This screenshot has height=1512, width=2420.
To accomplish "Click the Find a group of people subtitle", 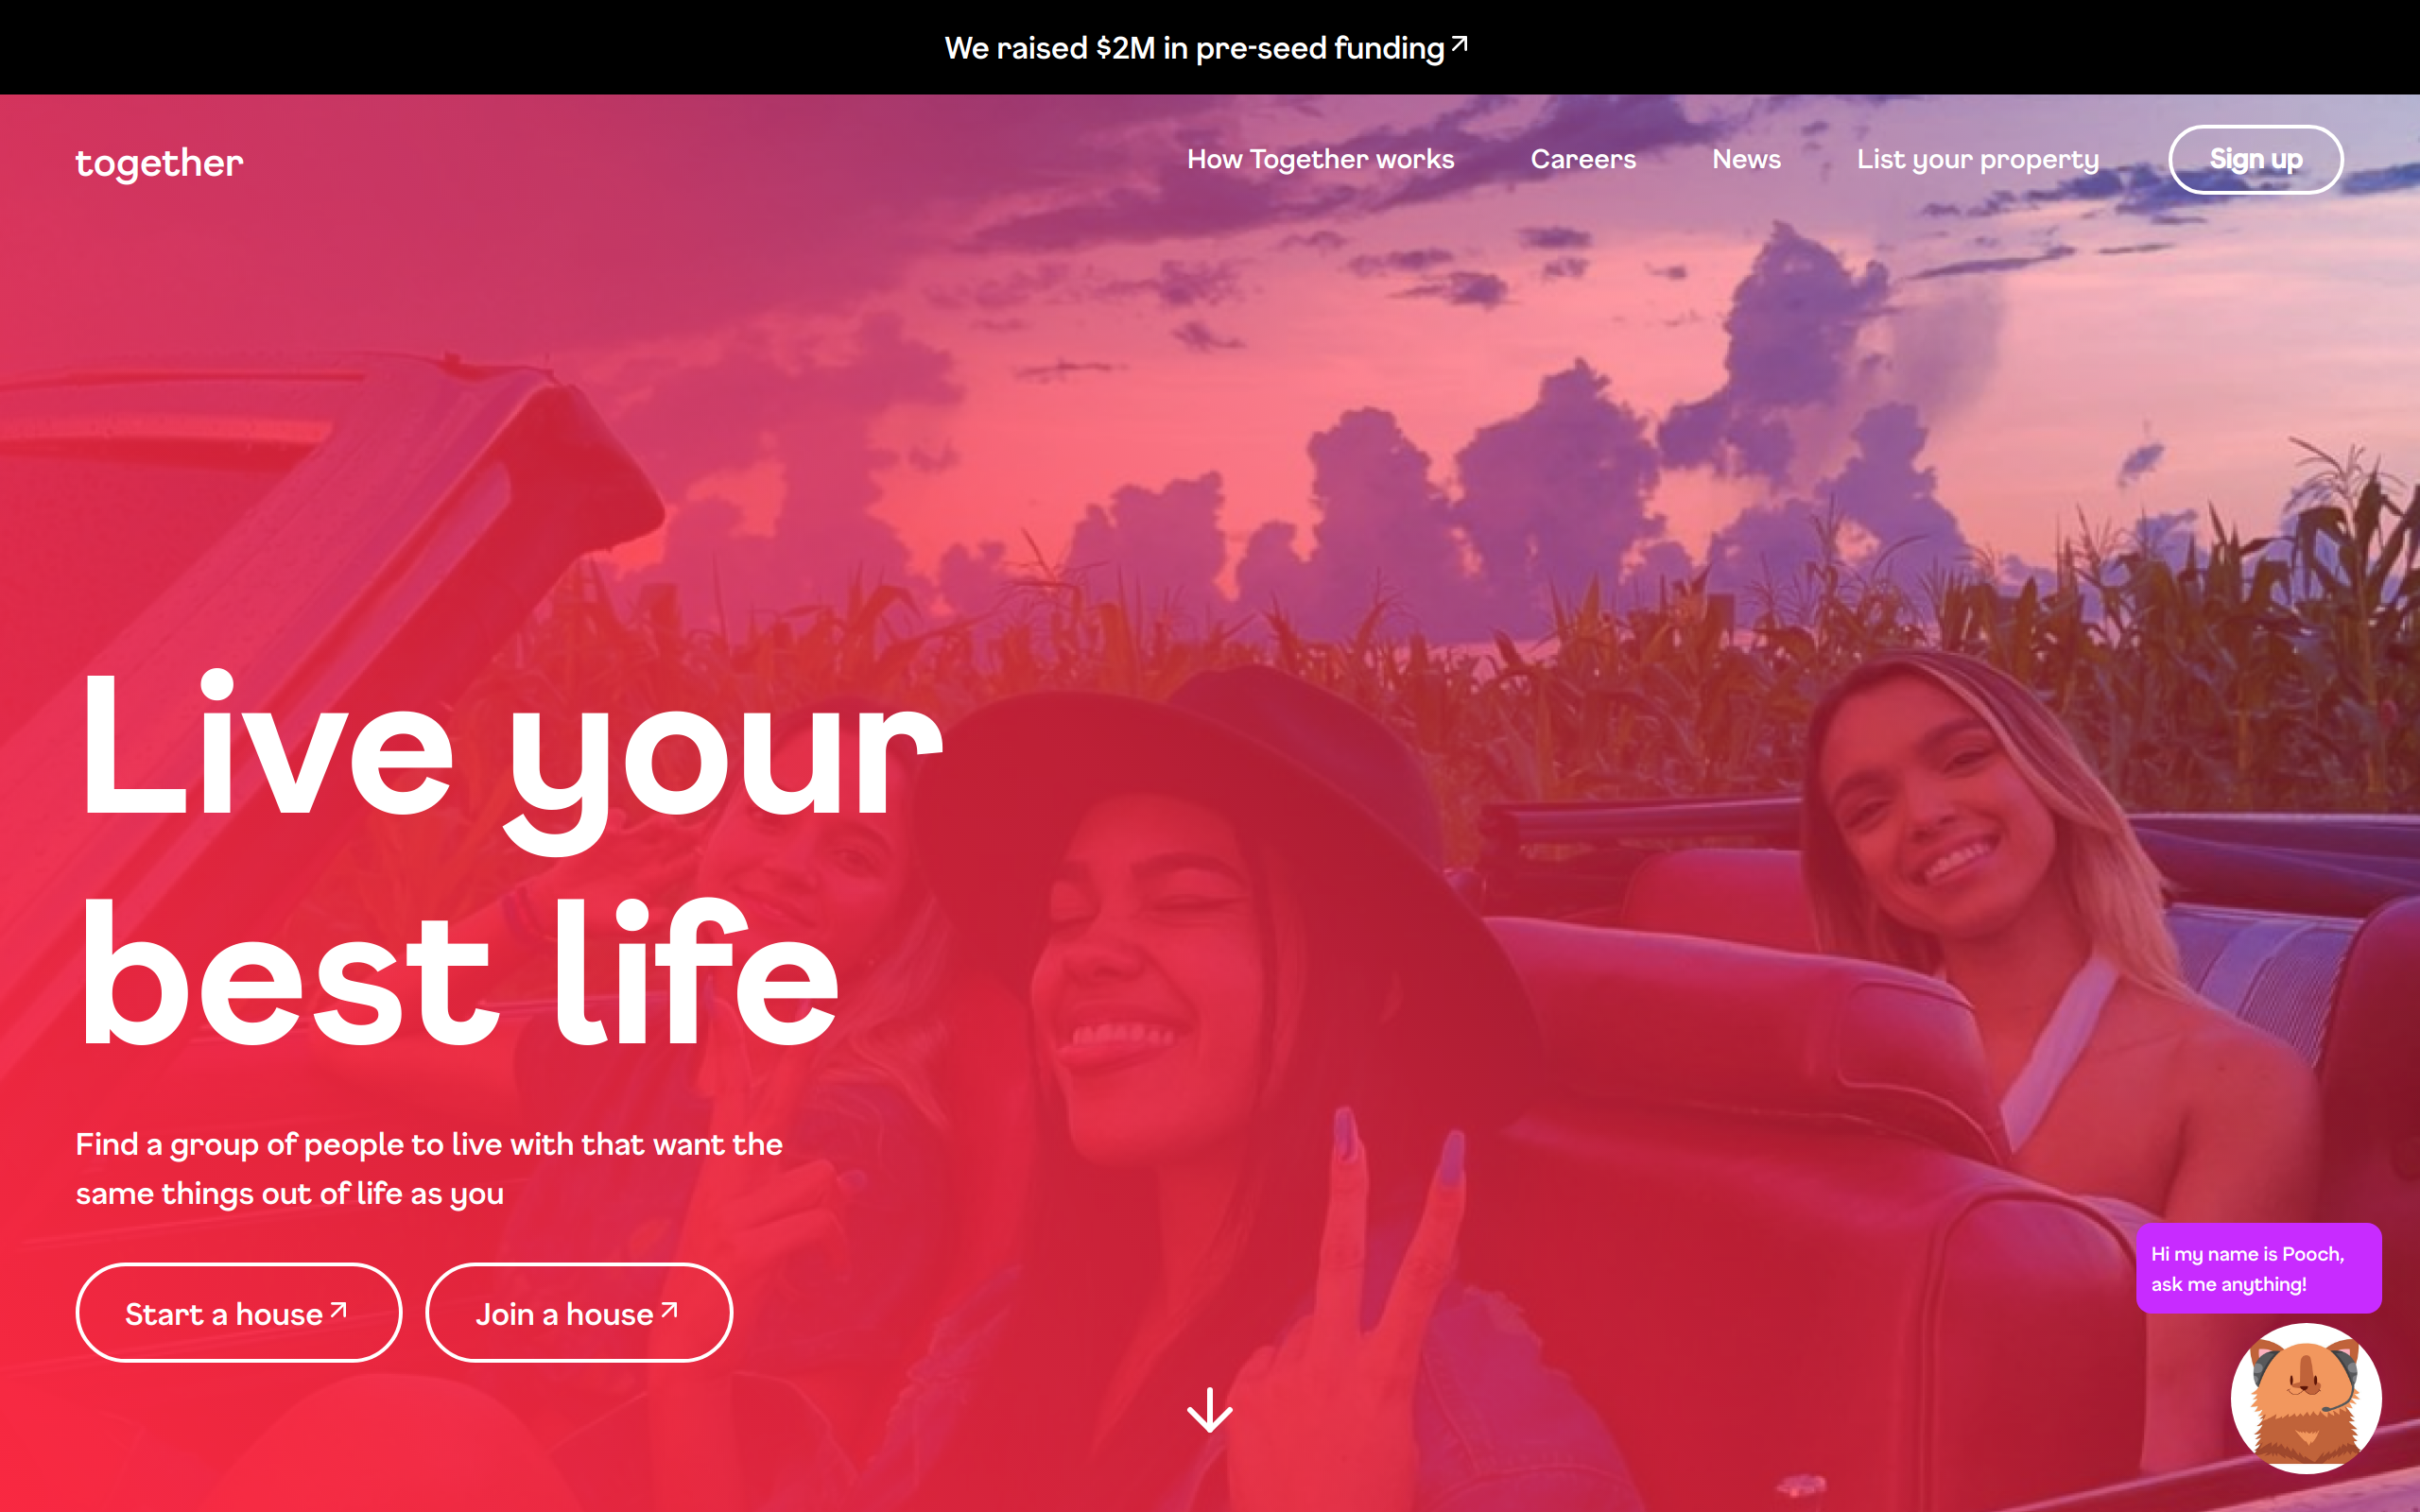I will click(x=429, y=1168).
